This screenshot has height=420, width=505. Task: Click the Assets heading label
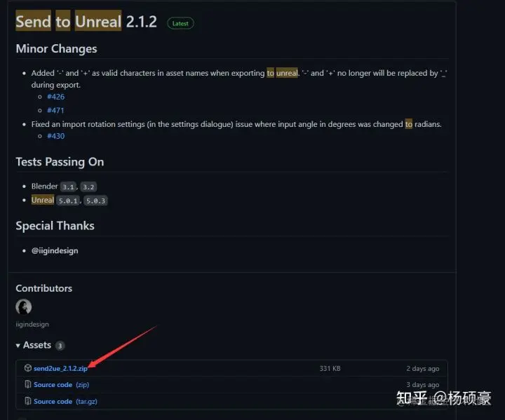37,345
